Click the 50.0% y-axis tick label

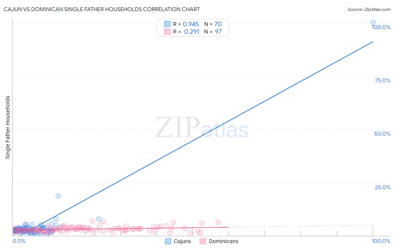coord(382,134)
